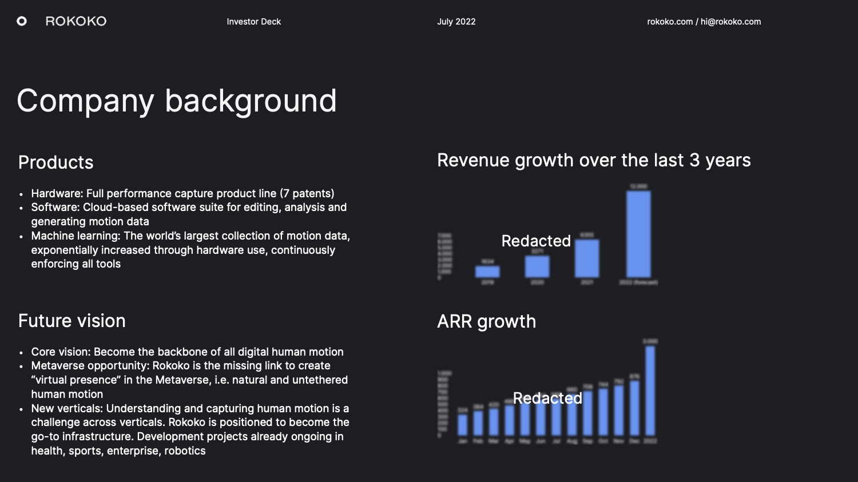Click the "Products" section heading

pos(56,162)
